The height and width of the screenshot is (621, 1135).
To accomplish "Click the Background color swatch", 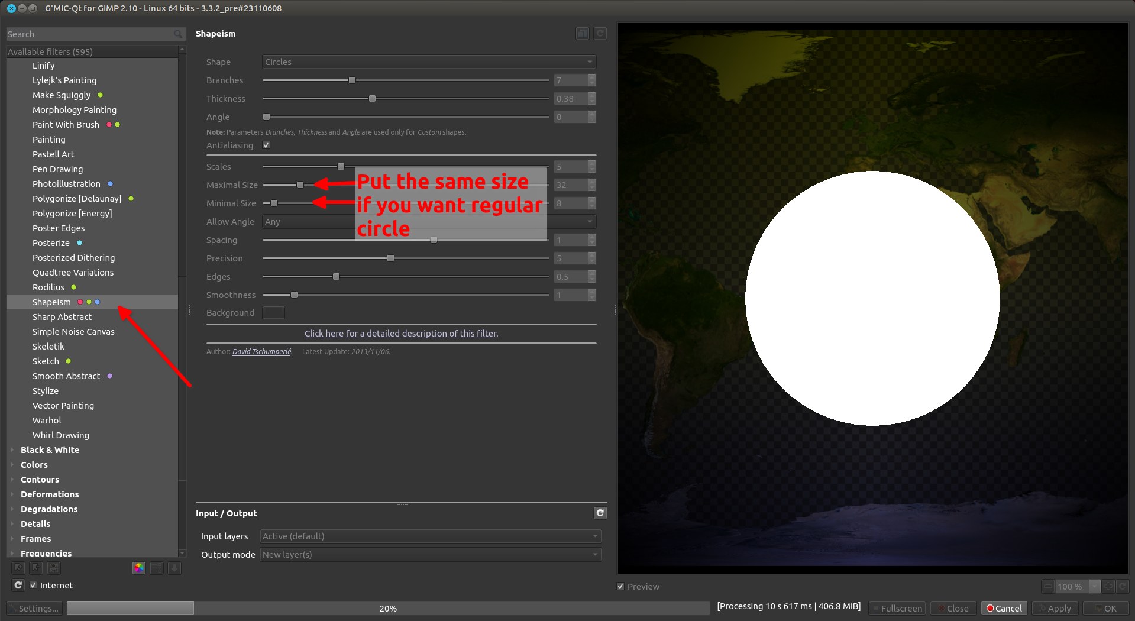I will 273,313.
